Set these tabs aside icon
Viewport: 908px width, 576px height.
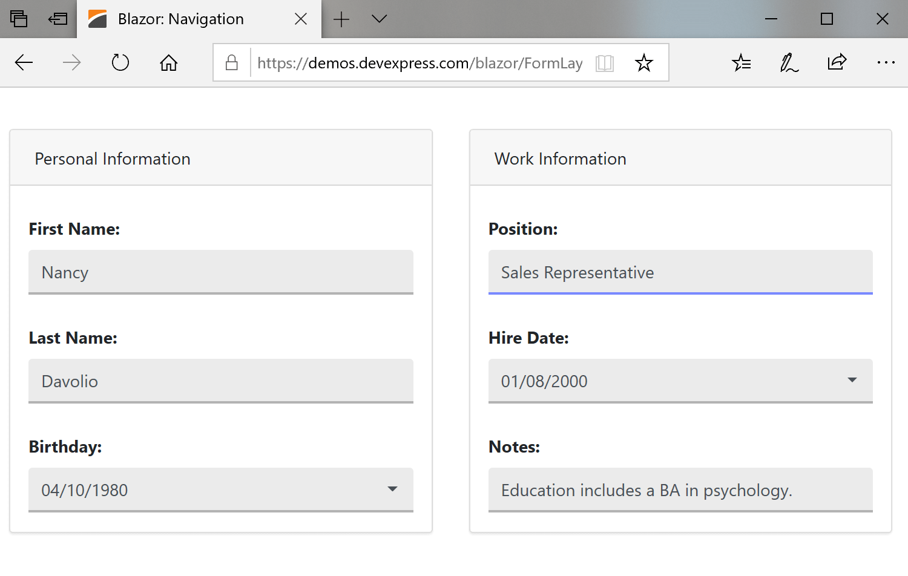point(58,19)
